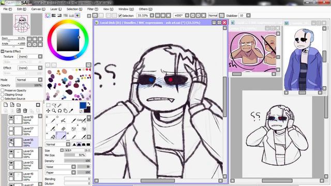Hide Layer54 with its eye icon
Image resolution: width=331 pixels, height=186 pixels.
[11, 151]
